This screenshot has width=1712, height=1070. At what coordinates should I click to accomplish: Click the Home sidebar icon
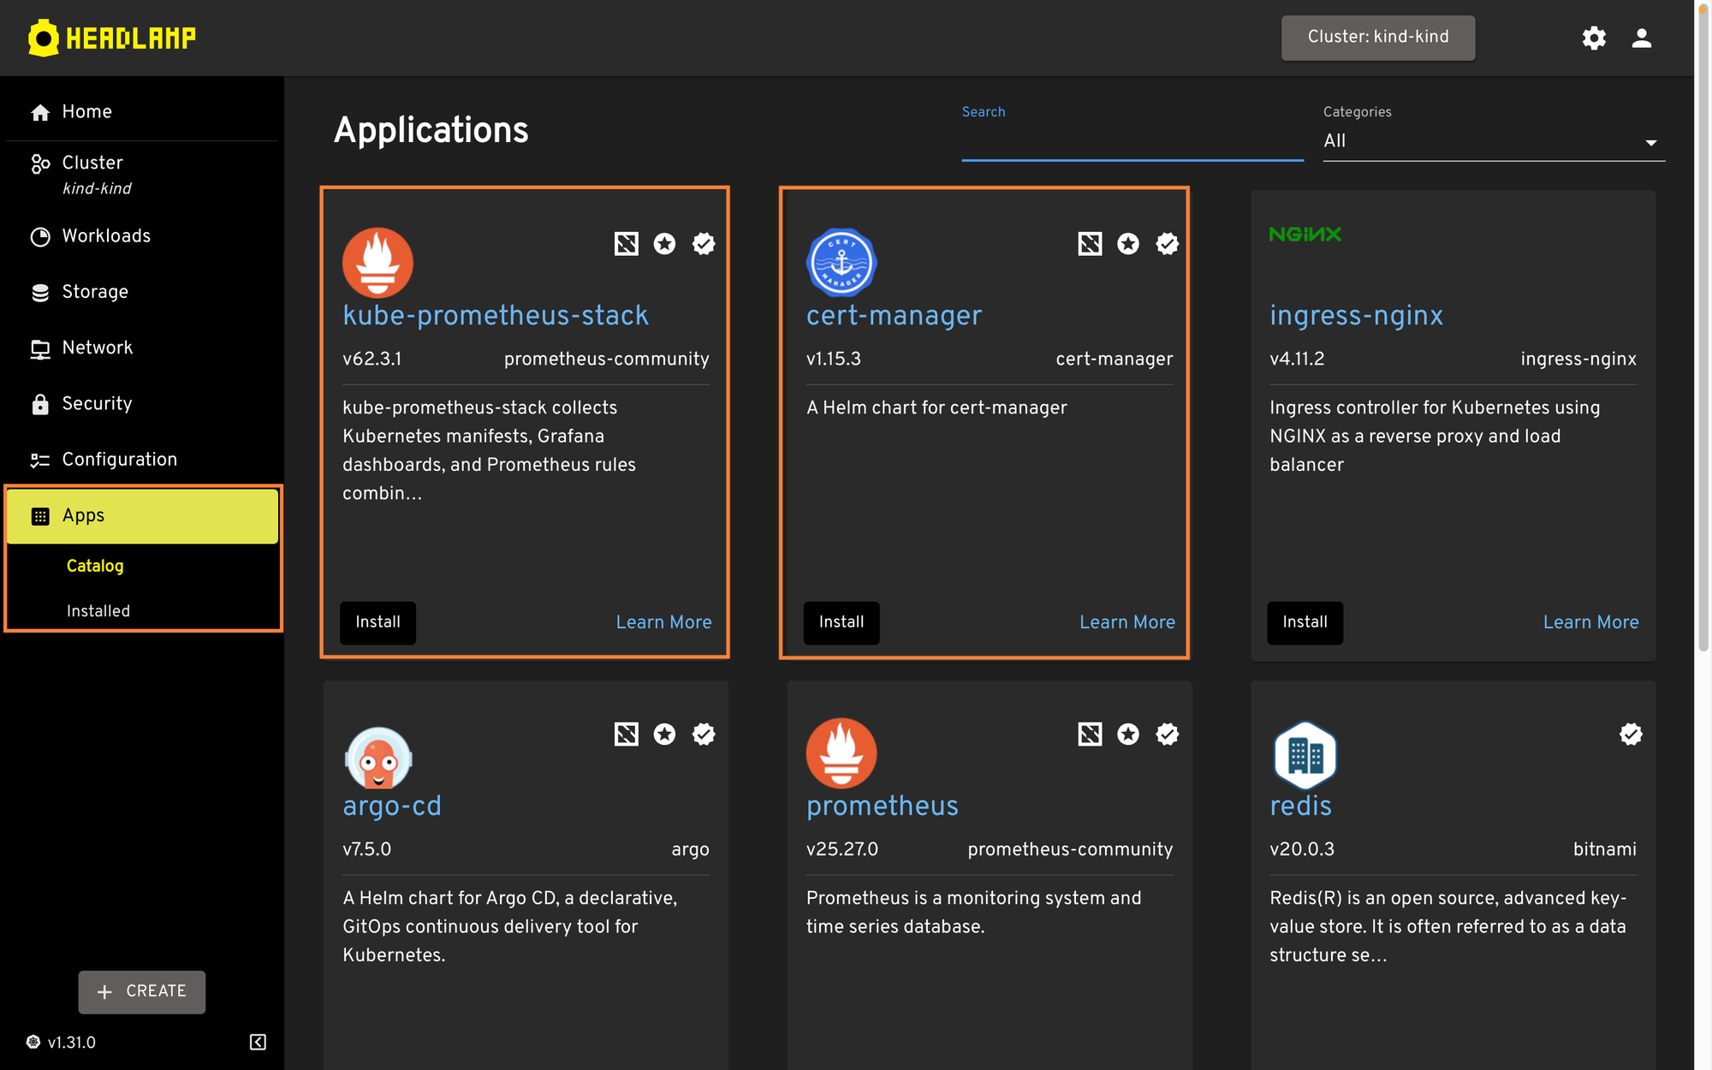pos(40,112)
